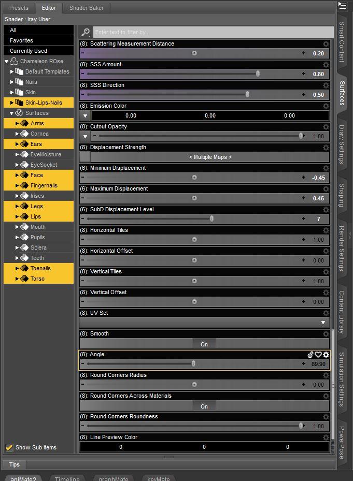This screenshot has width=353, height=481.
Task: Click plus on Minimum Displacement
Action: point(304,177)
